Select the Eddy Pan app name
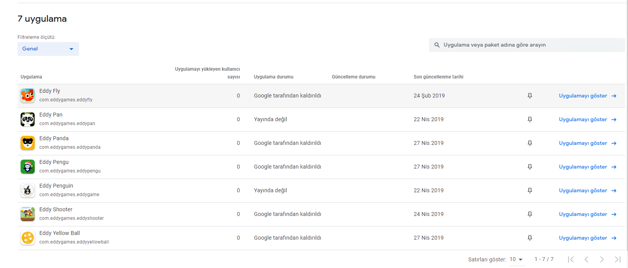 tap(51, 115)
